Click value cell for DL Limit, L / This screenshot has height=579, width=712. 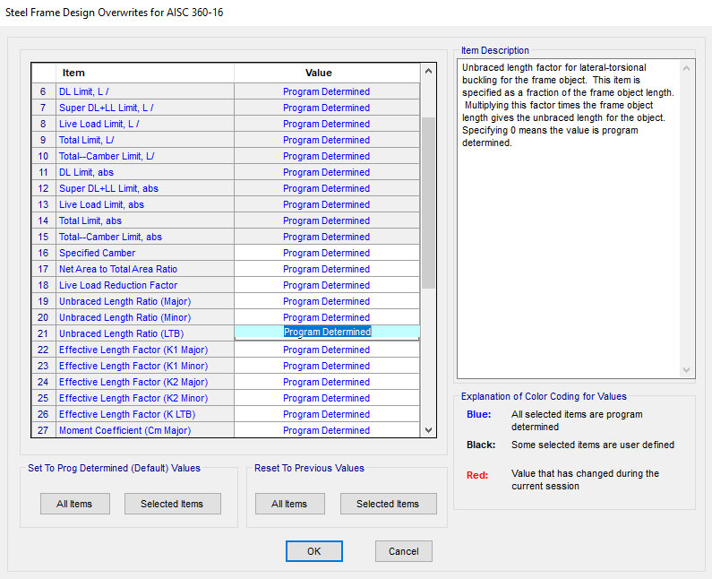(327, 91)
